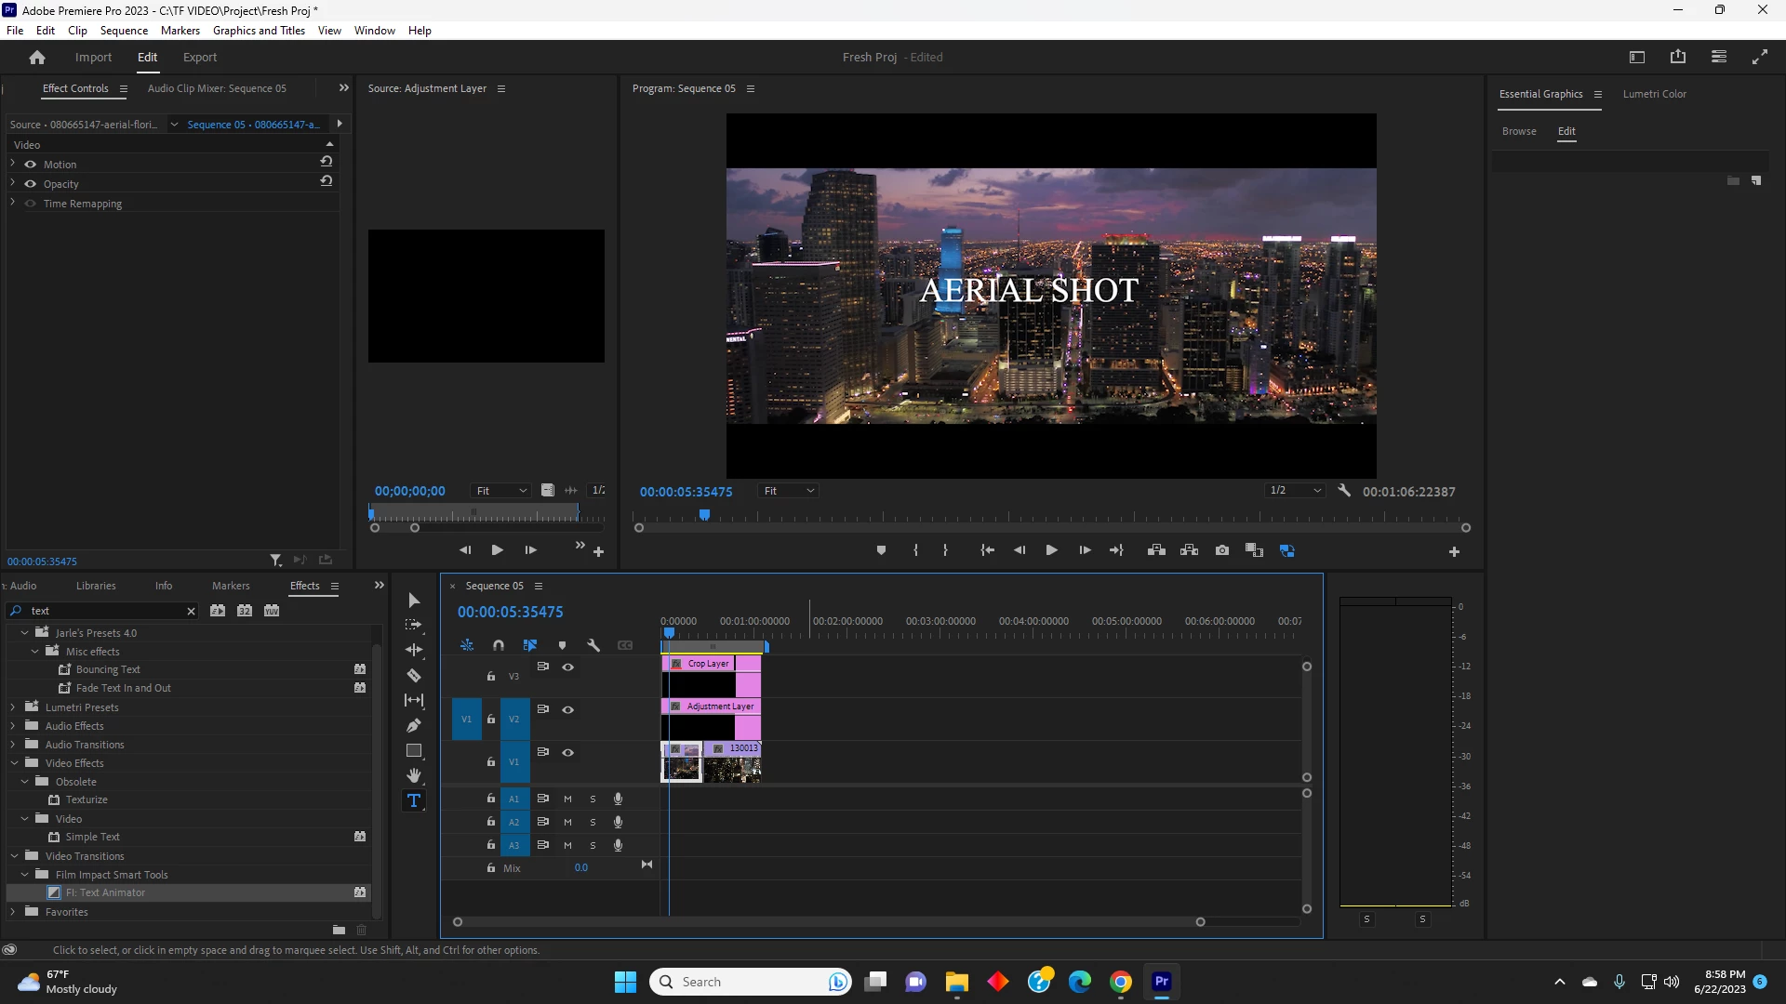The width and height of the screenshot is (1786, 1004).
Task: Toggle timeline snap magnet icon
Action: (x=499, y=645)
